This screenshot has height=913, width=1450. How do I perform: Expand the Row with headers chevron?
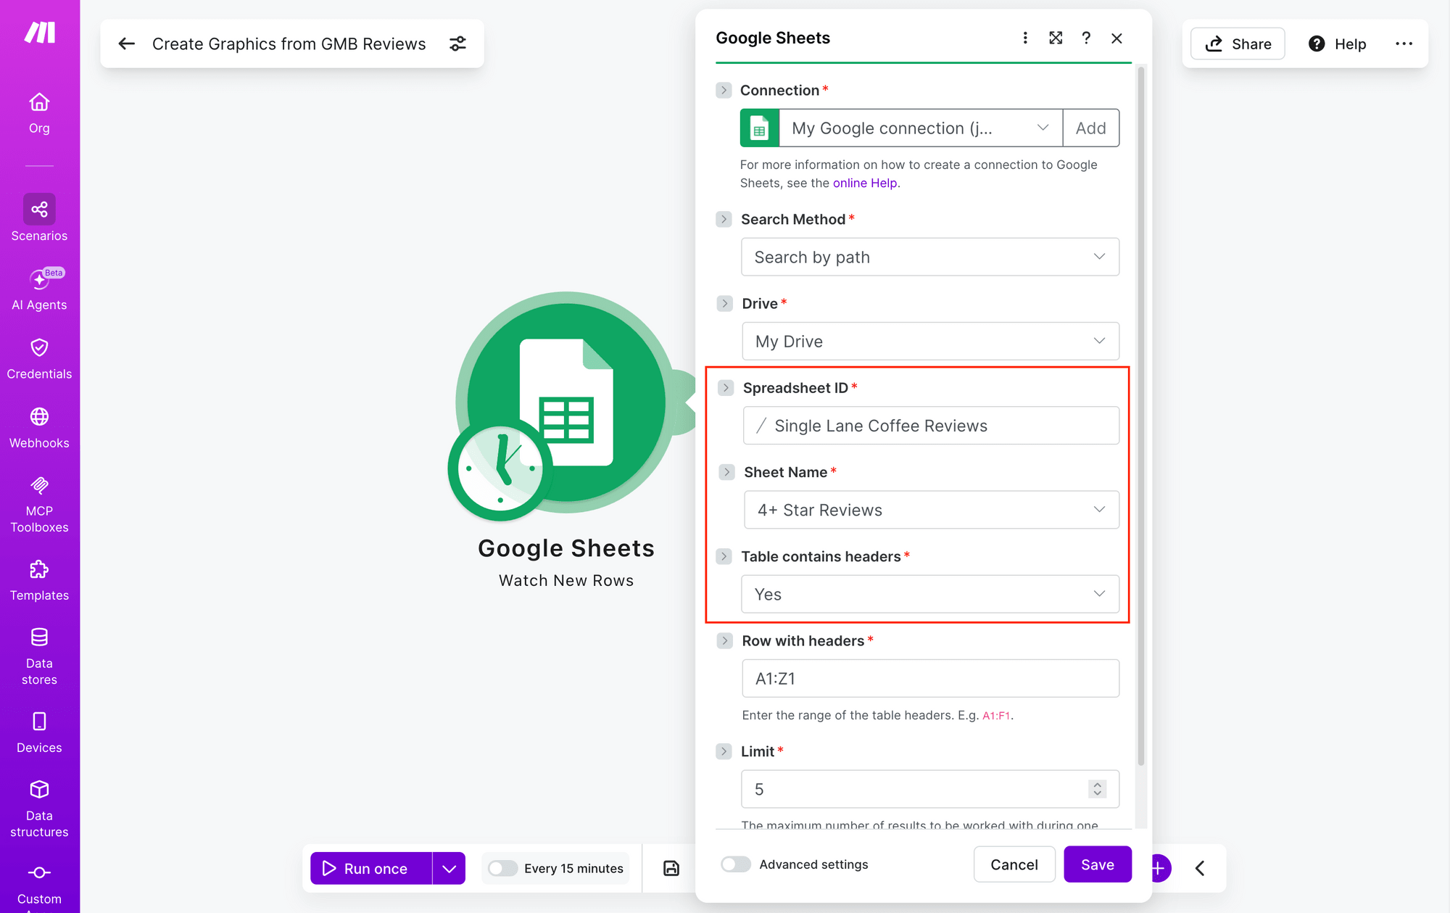click(x=724, y=640)
